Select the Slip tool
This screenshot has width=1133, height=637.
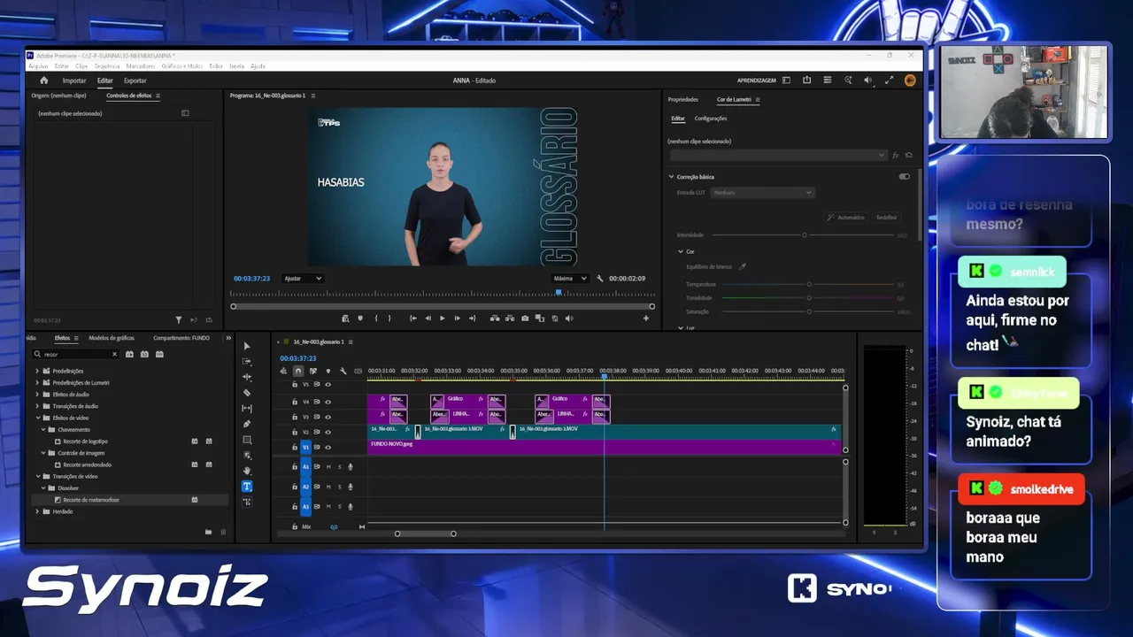pyautogui.click(x=247, y=409)
